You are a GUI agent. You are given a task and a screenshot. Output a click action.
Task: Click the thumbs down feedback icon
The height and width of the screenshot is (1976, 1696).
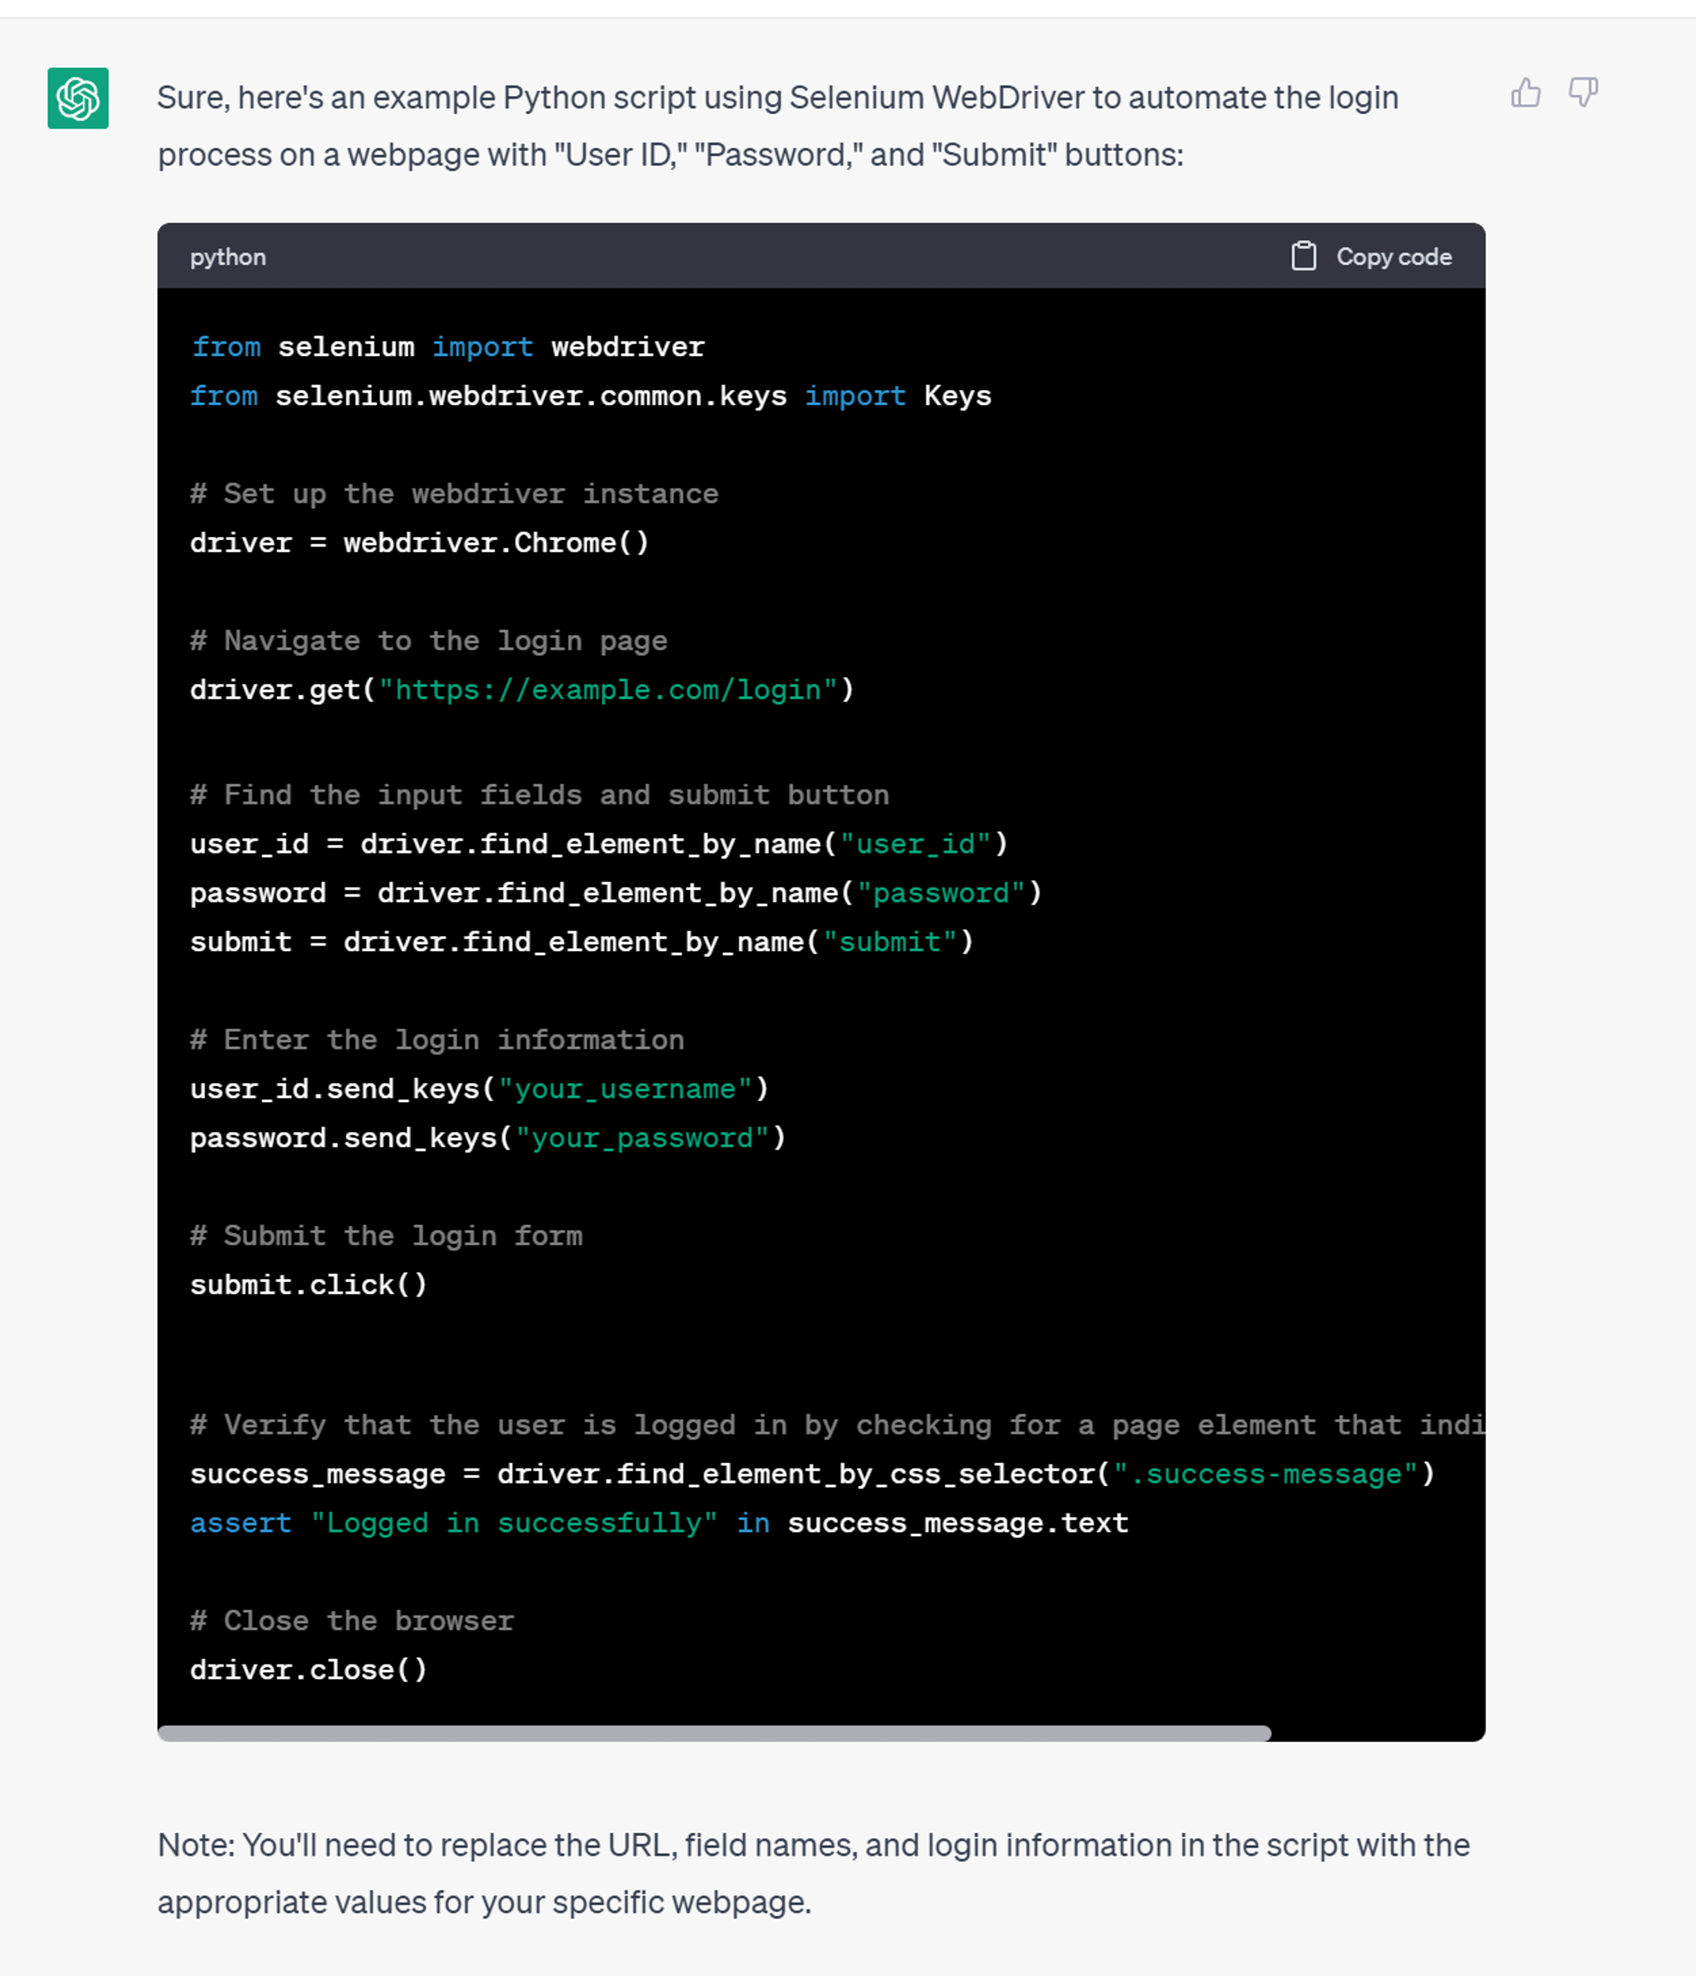coord(1583,92)
